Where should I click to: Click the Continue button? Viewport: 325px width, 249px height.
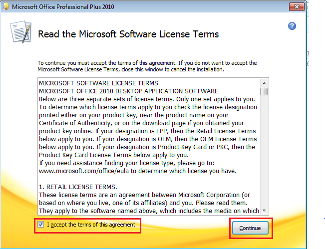coord(250,228)
